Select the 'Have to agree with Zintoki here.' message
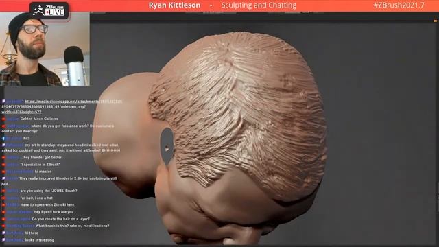Image resolution: width=439 pixels, height=247 pixels. [48, 204]
